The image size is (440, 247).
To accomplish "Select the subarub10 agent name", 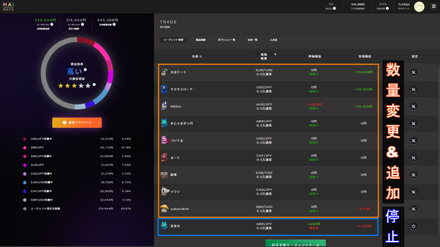I will pos(179,209).
